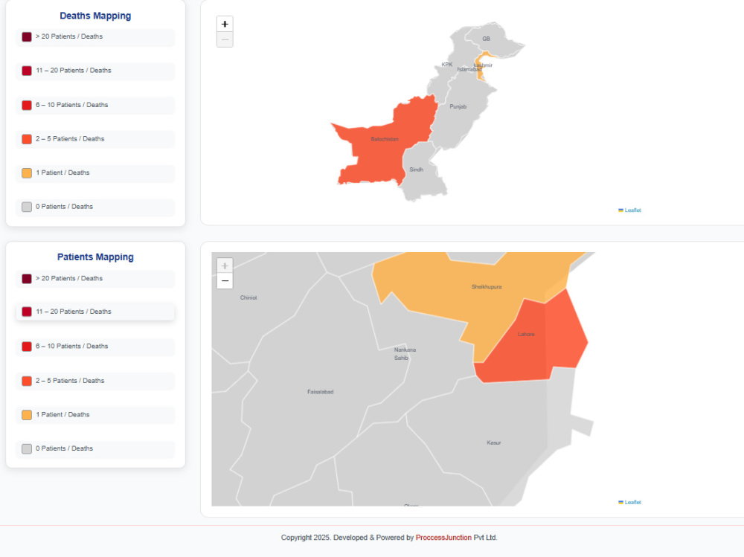Click '0 Patients / Deaths' text in Deaths Mapping
744x557 pixels.
pyautogui.click(x=64, y=207)
